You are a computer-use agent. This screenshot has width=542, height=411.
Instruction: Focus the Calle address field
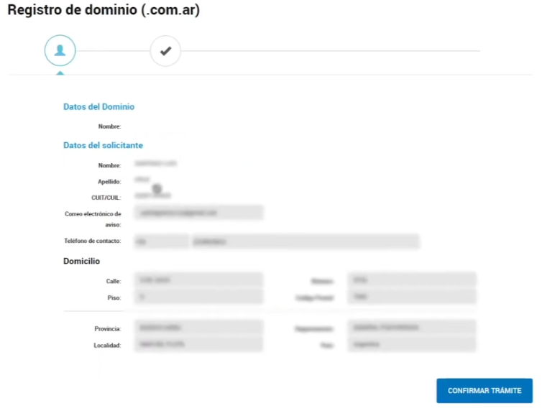pyautogui.click(x=198, y=280)
